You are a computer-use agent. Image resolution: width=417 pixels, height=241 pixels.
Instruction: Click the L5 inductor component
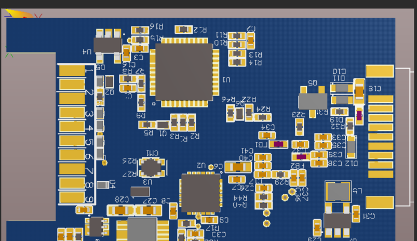[338, 191]
